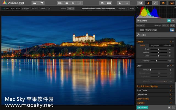Select the brush masking tool
The height and width of the screenshot is (110, 176).
click(155, 3)
